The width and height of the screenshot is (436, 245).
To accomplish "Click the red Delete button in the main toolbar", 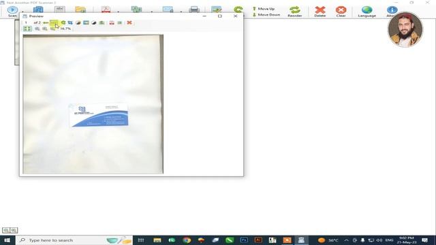I will pos(320,12).
